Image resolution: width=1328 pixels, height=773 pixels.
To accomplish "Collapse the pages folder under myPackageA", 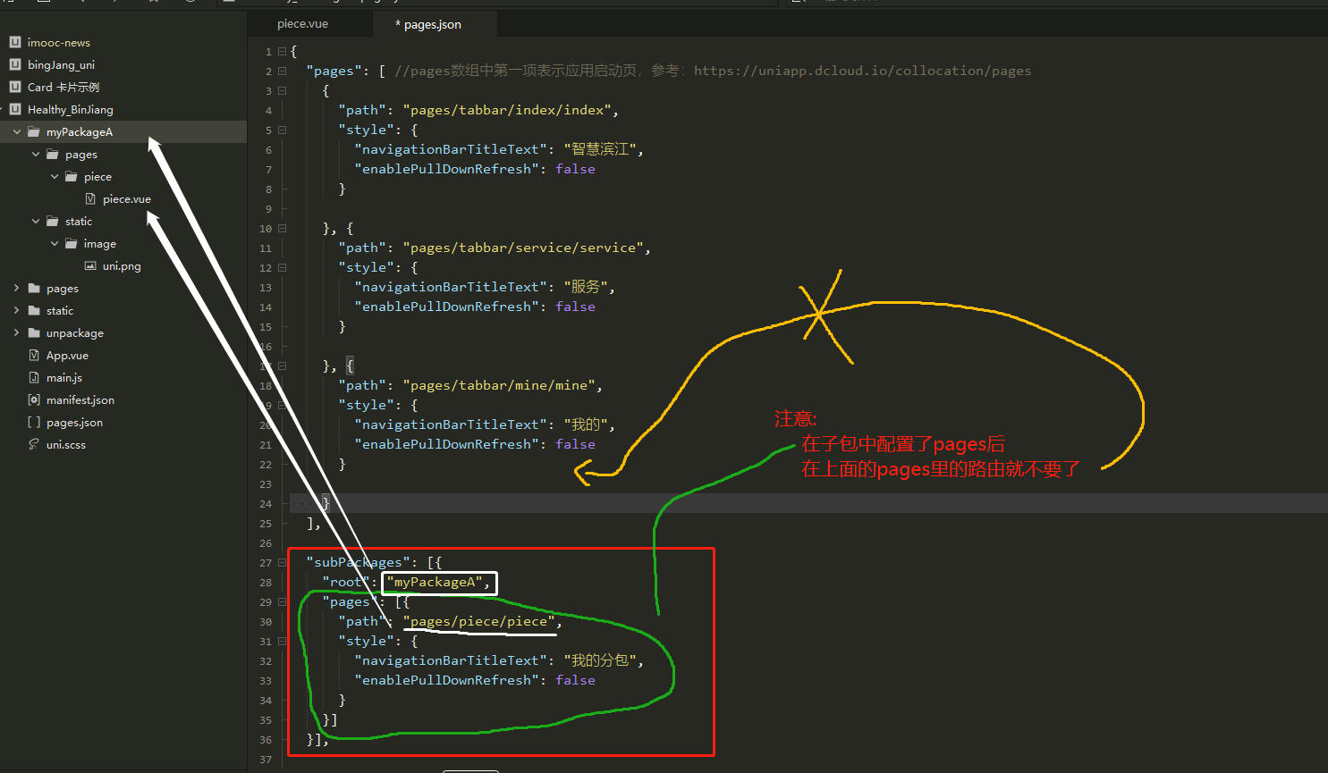I will [x=36, y=154].
